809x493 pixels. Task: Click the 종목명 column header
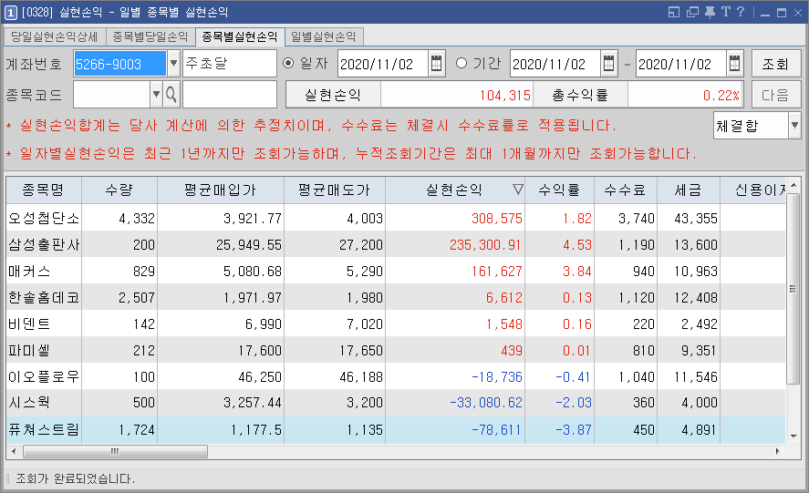pos(44,190)
